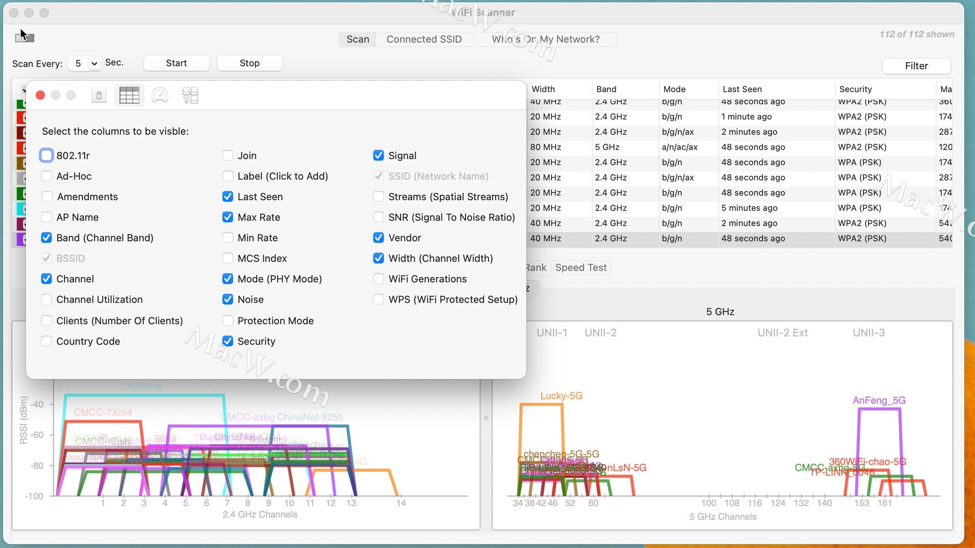
Task: Enable the 802.11r column checkbox
Action: 46,155
